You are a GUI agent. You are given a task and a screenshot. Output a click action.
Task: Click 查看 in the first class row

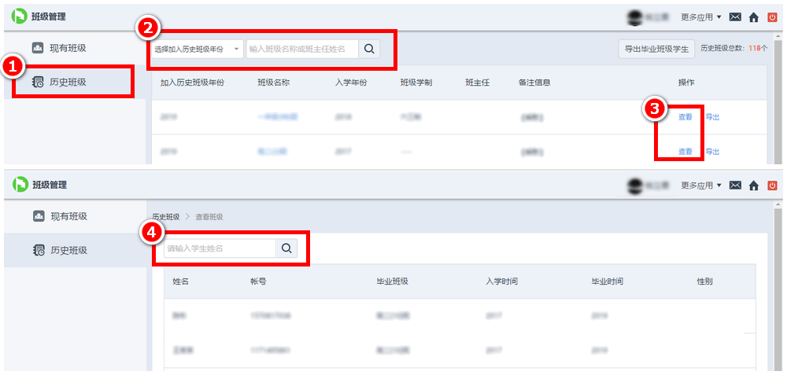coord(685,117)
